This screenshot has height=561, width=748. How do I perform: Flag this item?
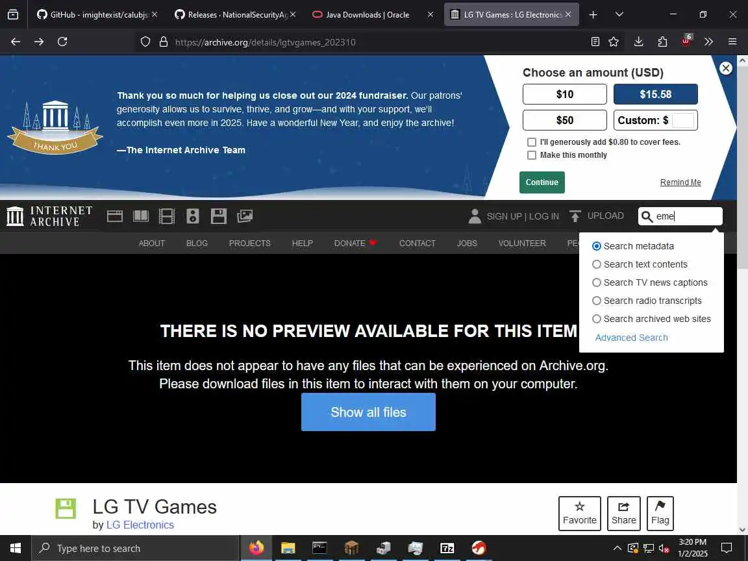point(660,514)
